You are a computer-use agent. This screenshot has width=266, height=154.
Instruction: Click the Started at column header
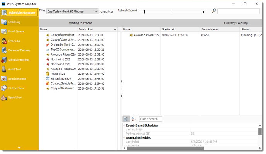(x=180, y=29)
